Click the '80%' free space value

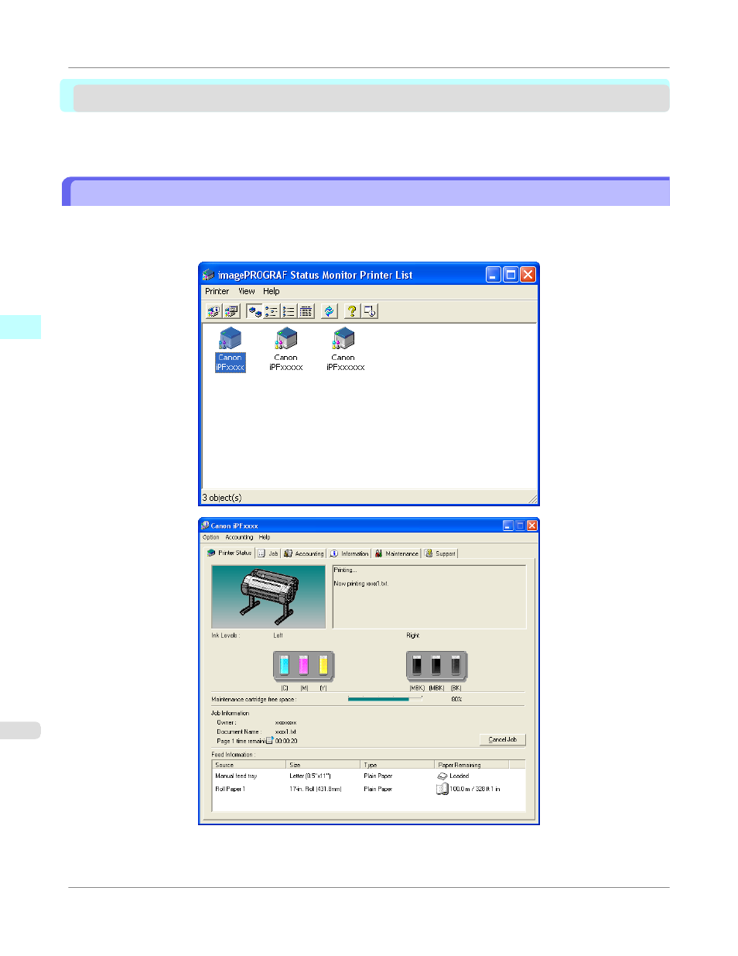point(456,699)
